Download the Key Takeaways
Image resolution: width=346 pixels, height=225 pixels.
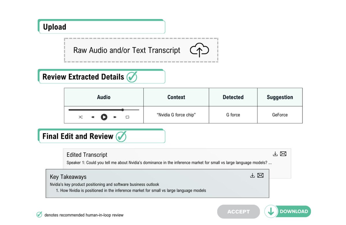click(252, 176)
